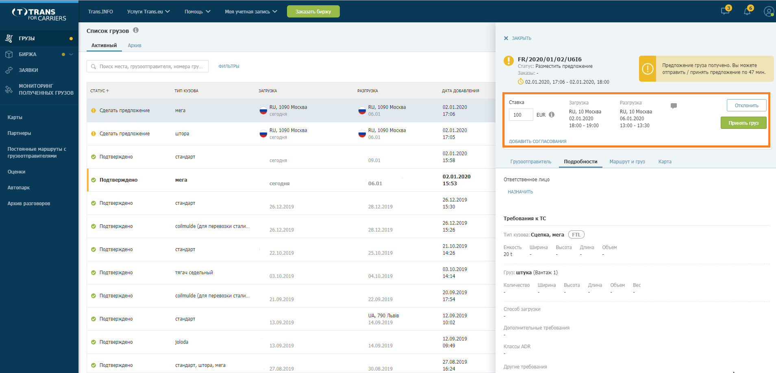Click the Биржа sidebar box icon
Image resolution: width=776 pixels, height=373 pixels.
click(9, 54)
